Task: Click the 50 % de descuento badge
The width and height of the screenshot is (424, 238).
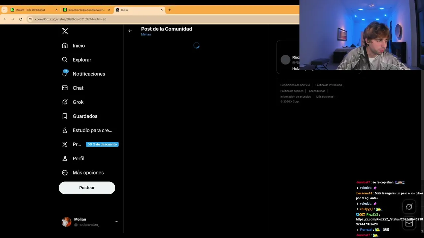Action: click(102, 144)
